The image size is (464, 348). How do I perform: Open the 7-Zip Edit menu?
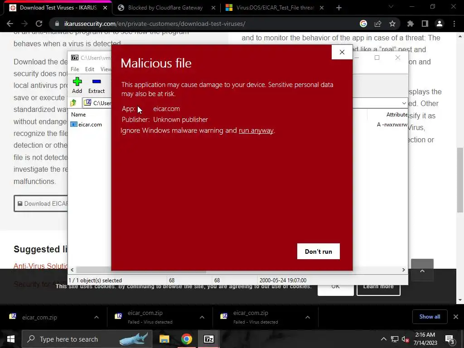90,69
